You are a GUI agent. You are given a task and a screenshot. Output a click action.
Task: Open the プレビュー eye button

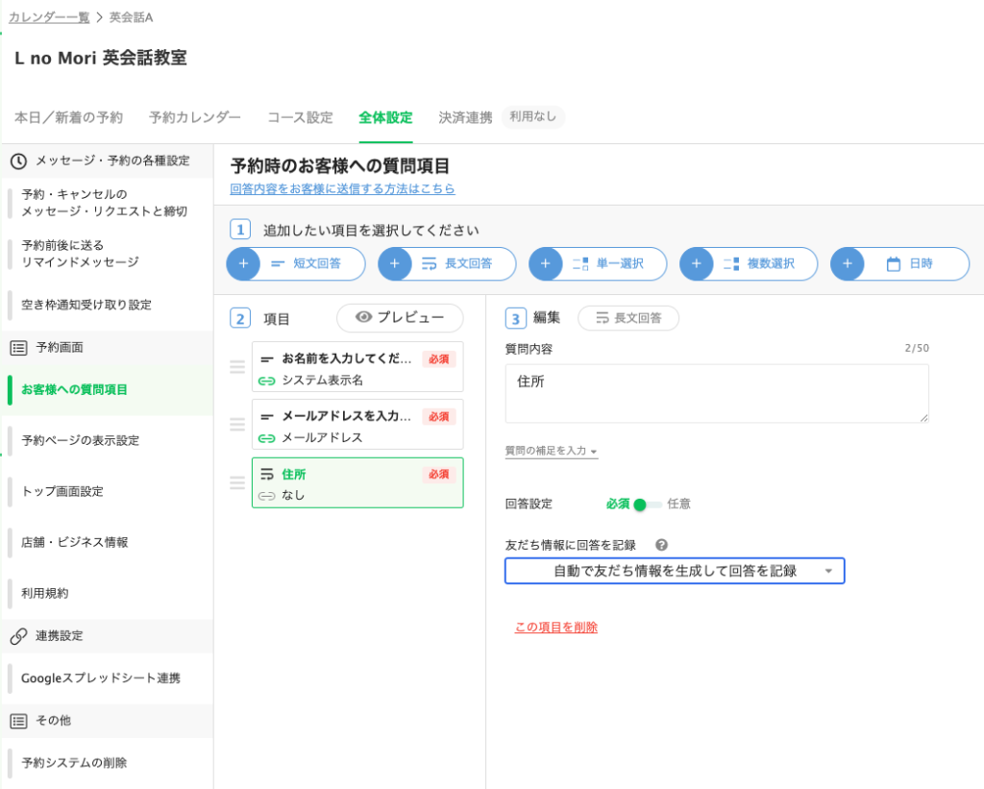(x=400, y=318)
